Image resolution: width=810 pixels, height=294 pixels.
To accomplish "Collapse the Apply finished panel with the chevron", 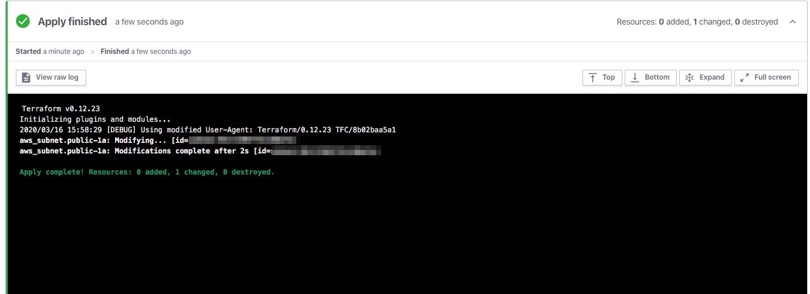I will (792, 22).
